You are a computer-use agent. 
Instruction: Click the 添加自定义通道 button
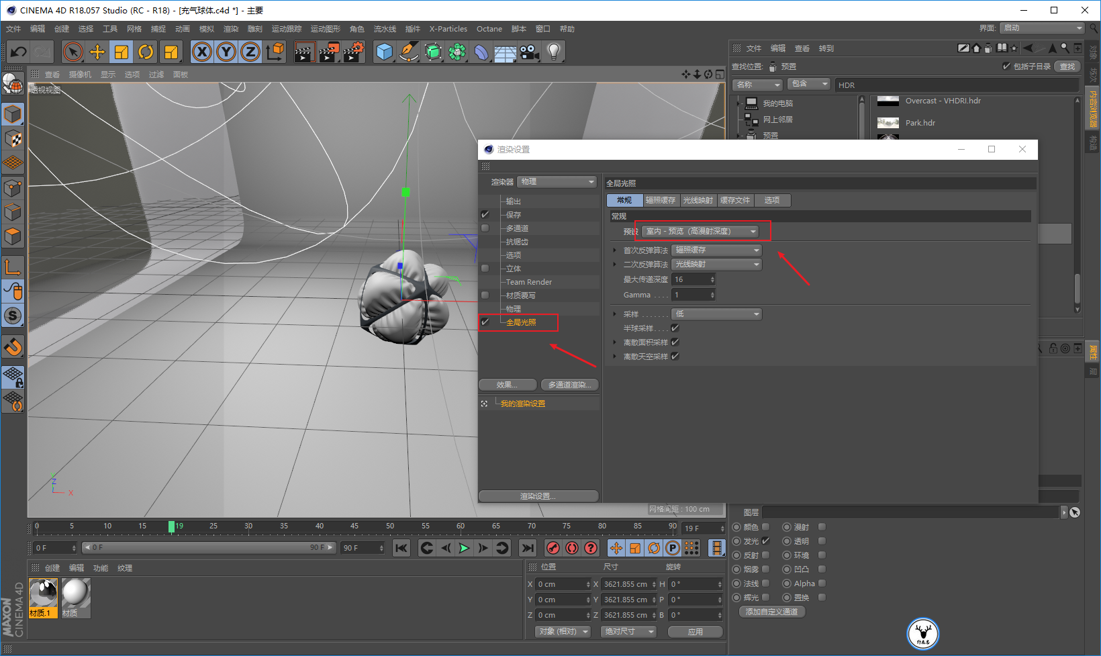772,612
